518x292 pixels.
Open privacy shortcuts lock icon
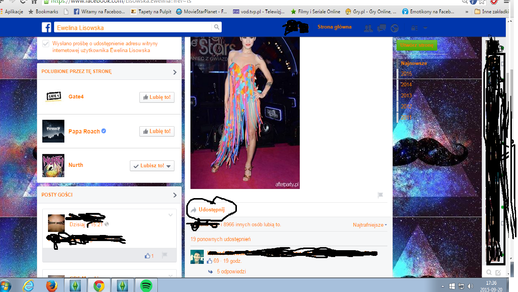point(414,28)
